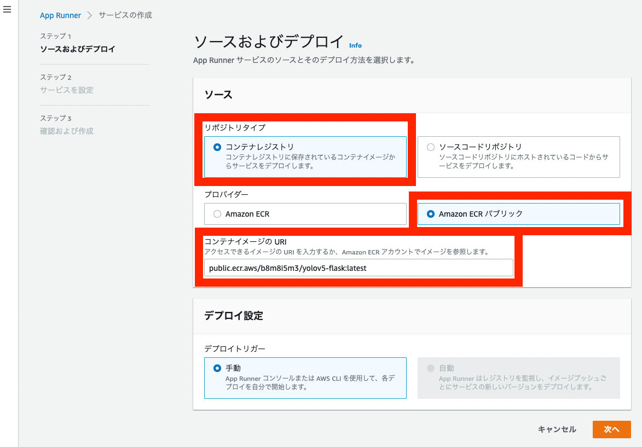Select the コンテナレジストリ repository type

[x=305, y=157]
